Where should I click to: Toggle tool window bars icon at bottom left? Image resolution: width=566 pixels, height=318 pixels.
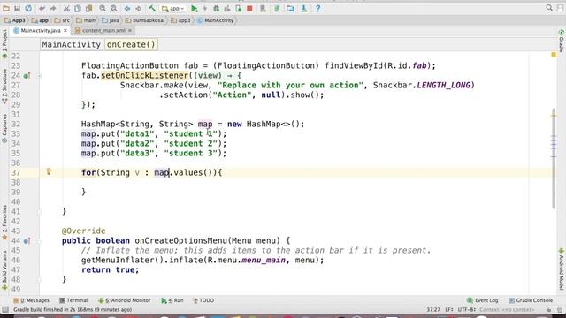pos(5,309)
